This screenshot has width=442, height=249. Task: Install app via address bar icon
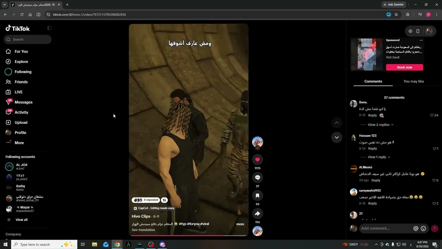click(x=389, y=15)
